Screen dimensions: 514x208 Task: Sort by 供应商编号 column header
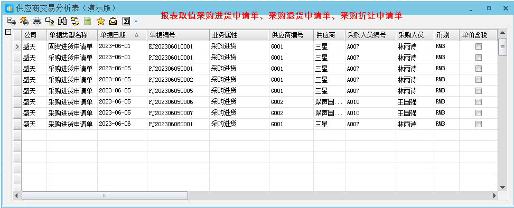click(x=291, y=35)
